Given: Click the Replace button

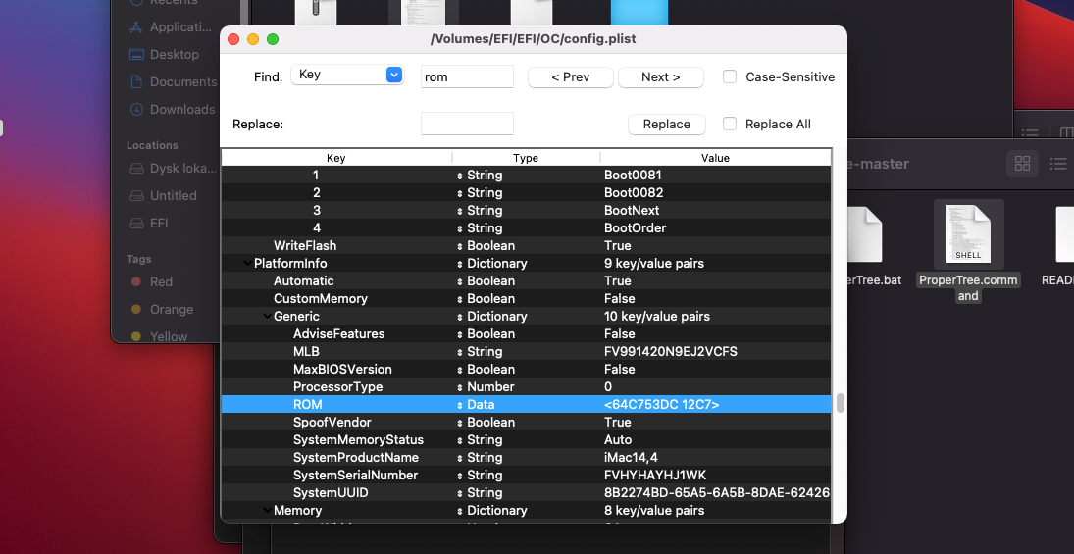Looking at the screenshot, I should [x=666, y=124].
